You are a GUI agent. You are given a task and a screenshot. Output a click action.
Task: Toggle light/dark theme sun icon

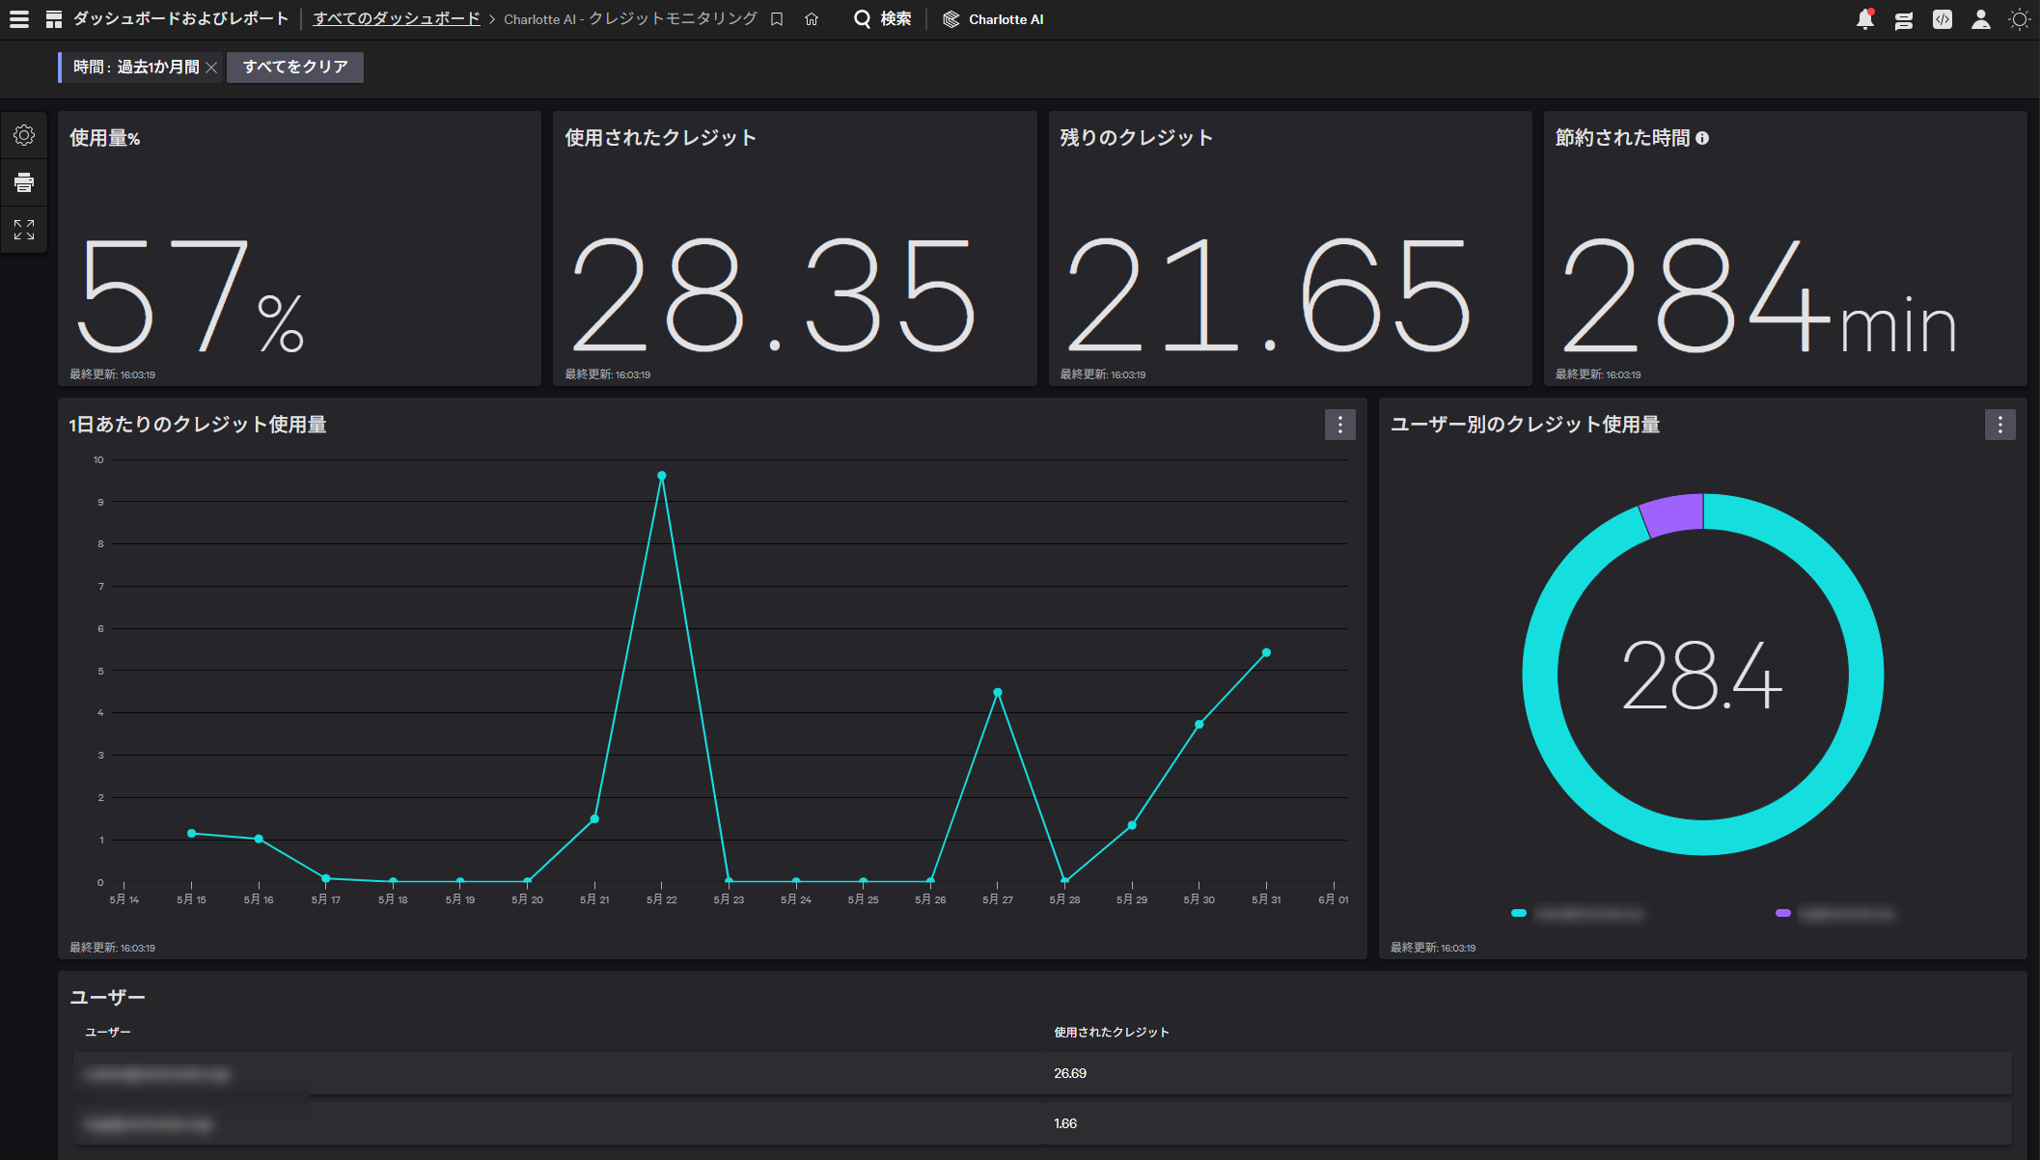(x=2019, y=19)
